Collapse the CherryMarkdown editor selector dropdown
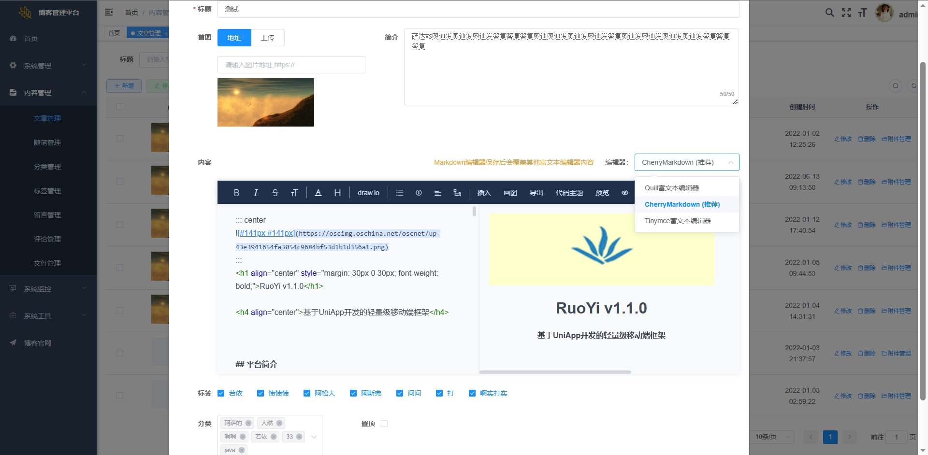Viewport: 928px width, 455px height. click(x=730, y=162)
